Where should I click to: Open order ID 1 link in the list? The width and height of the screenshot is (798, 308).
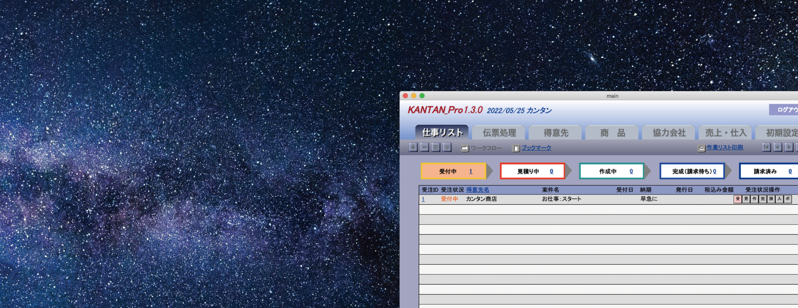pos(423,199)
